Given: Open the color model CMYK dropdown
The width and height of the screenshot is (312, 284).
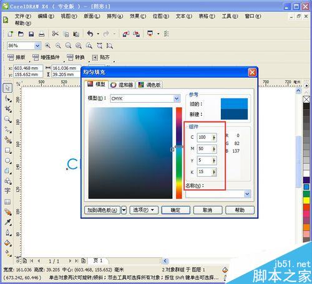Looking at the screenshot, I should click(177, 98).
